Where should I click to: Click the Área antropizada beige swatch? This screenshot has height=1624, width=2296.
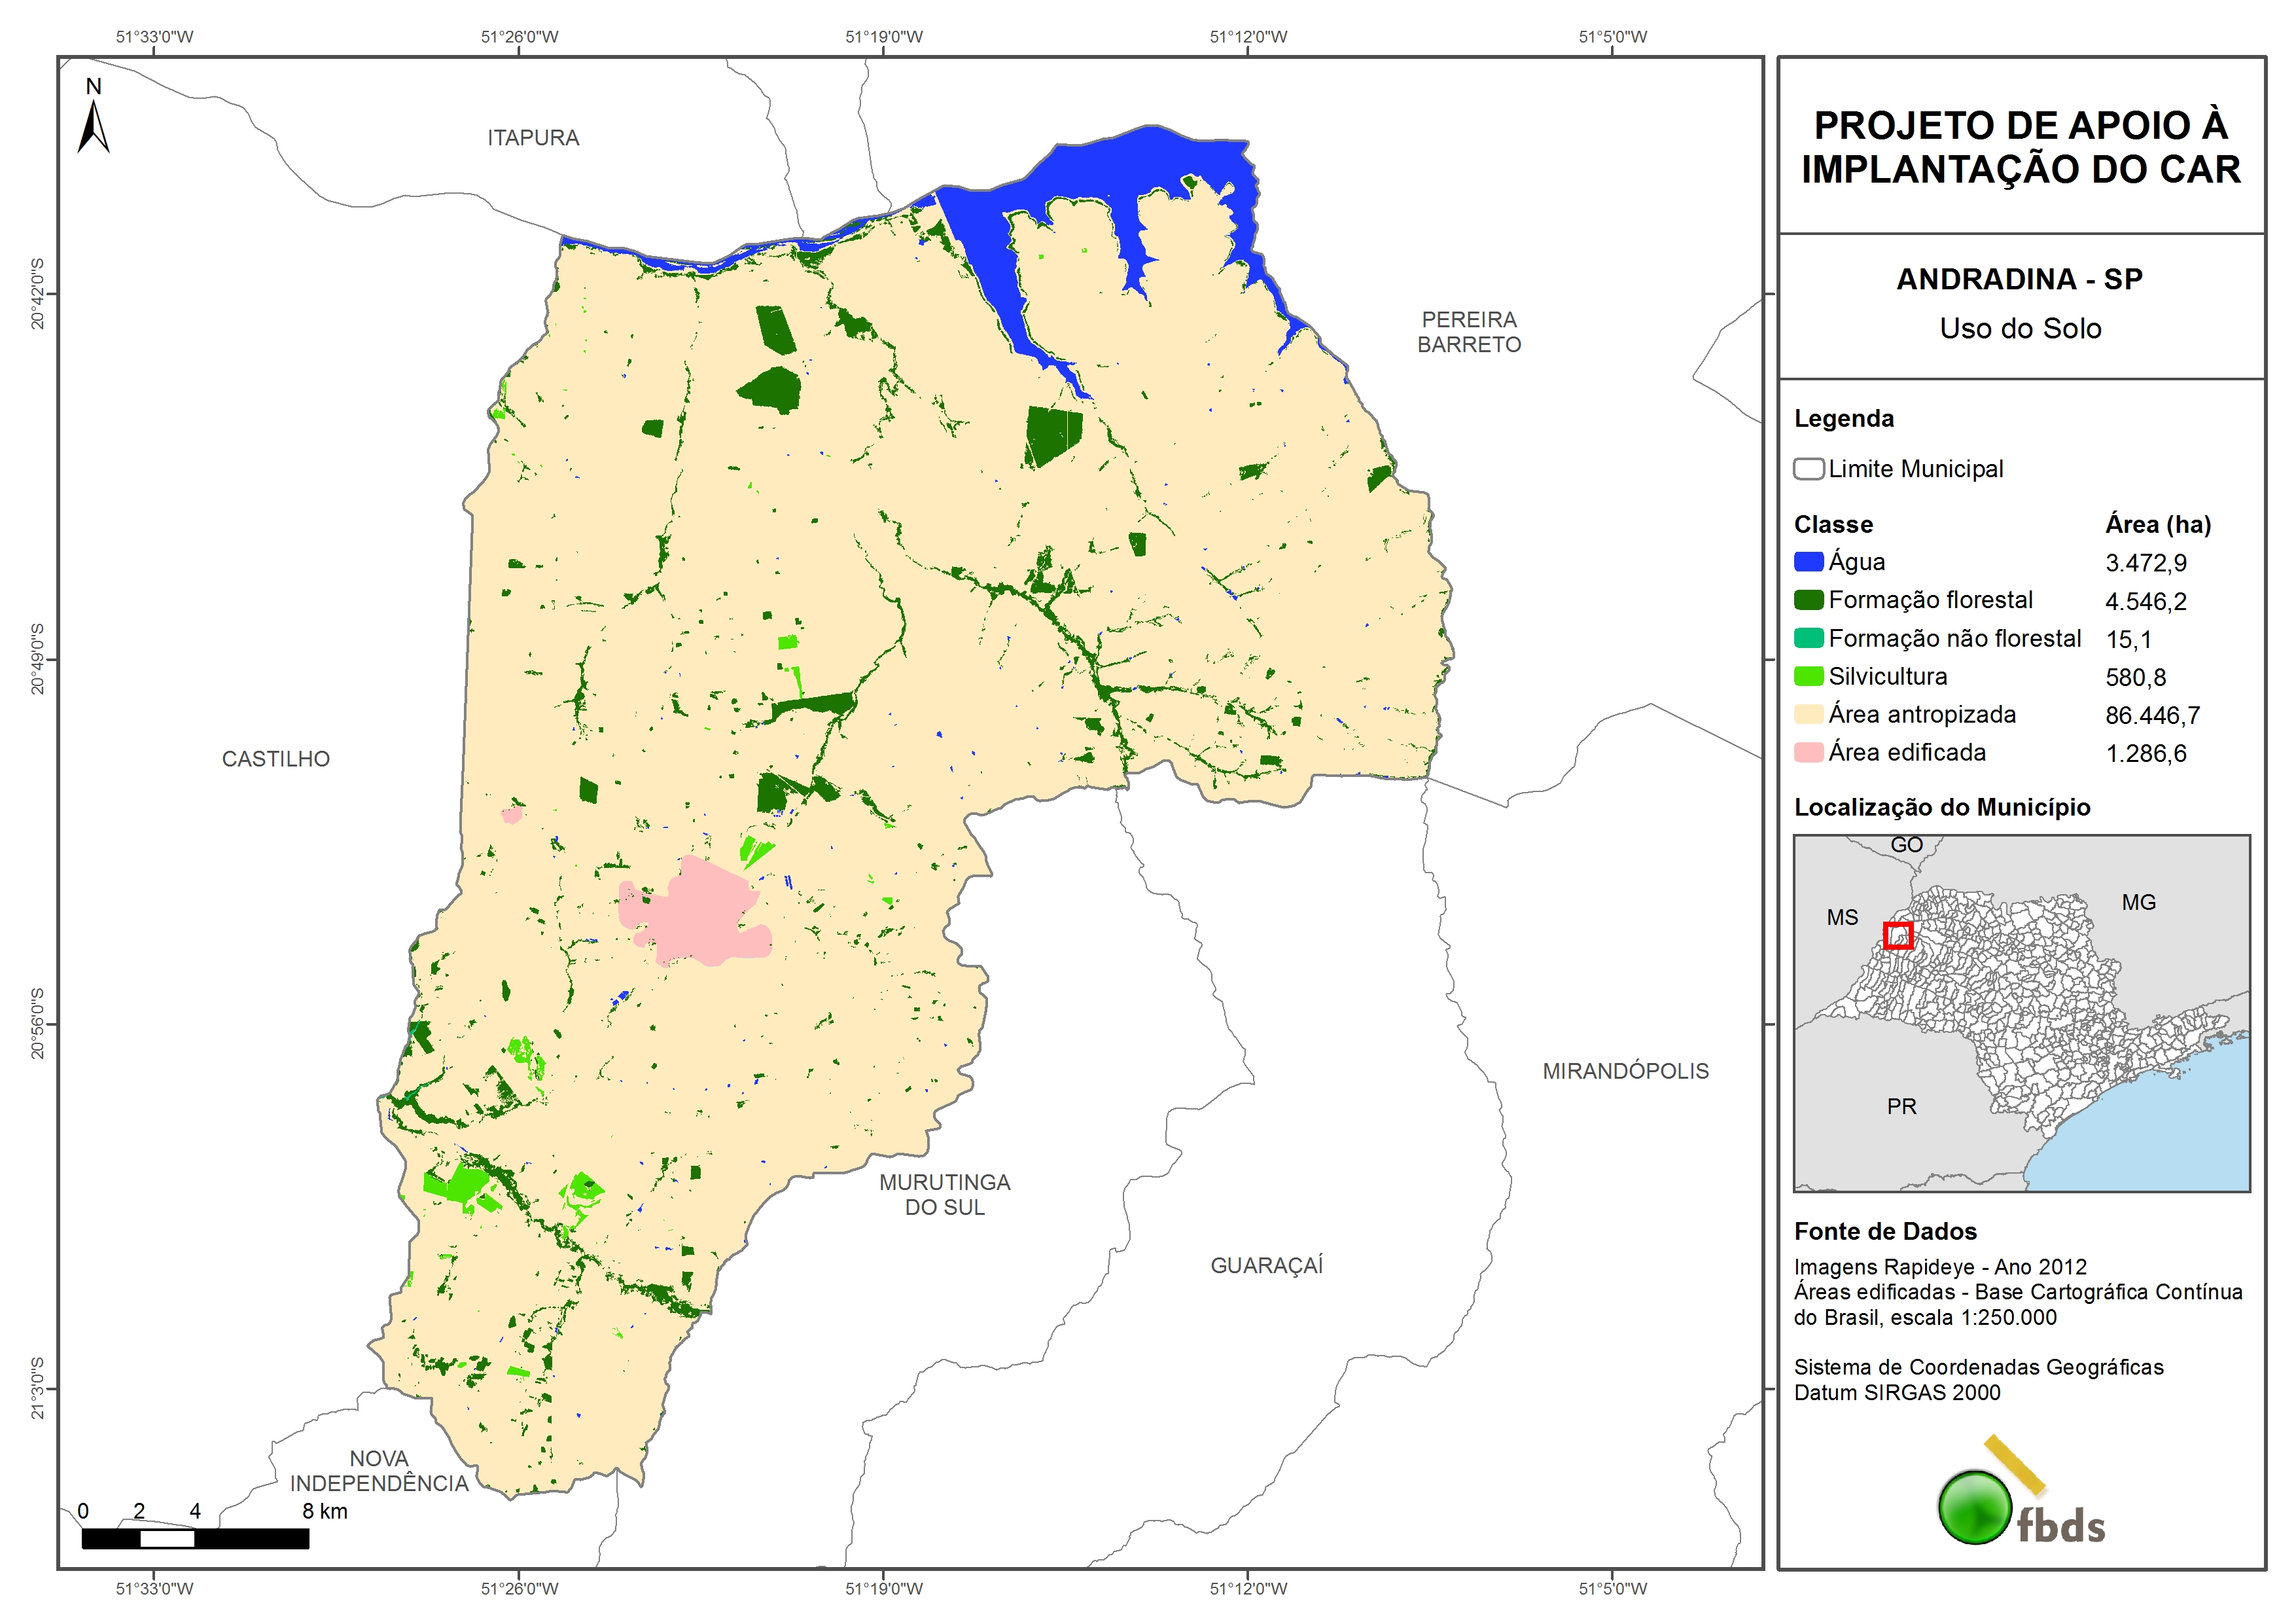tap(1808, 714)
